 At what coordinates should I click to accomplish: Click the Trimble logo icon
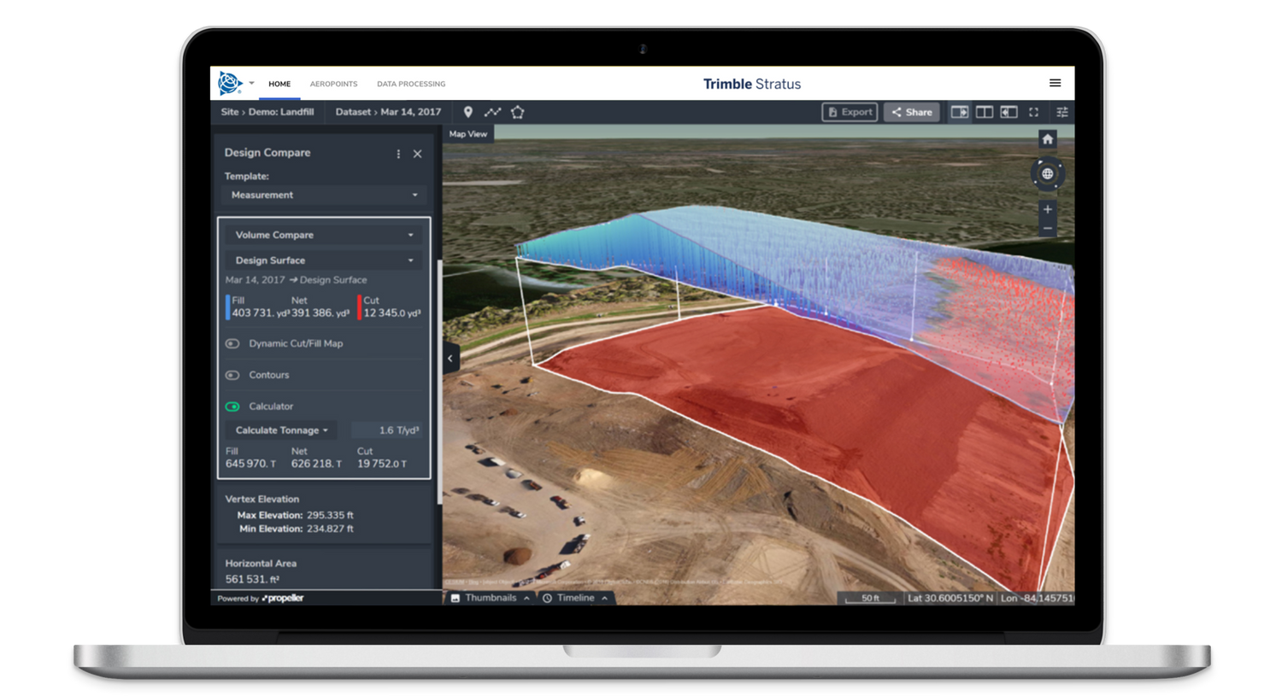tap(229, 83)
